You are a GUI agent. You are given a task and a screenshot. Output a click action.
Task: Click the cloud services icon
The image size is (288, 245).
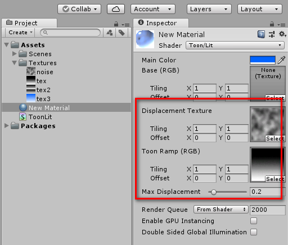(116, 9)
